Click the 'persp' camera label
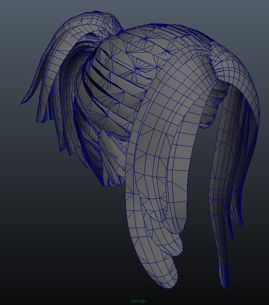This screenshot has width=269, height=305. click(139, 301)
